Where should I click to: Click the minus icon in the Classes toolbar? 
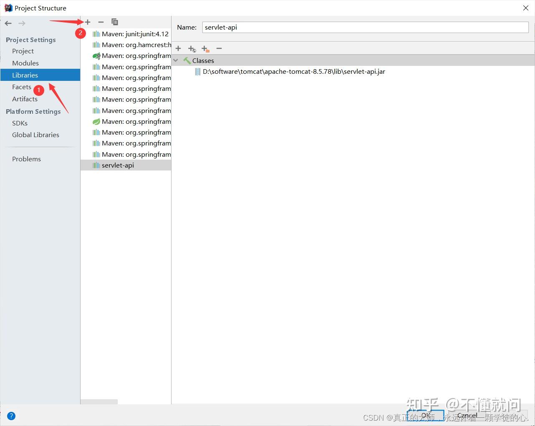219,48
